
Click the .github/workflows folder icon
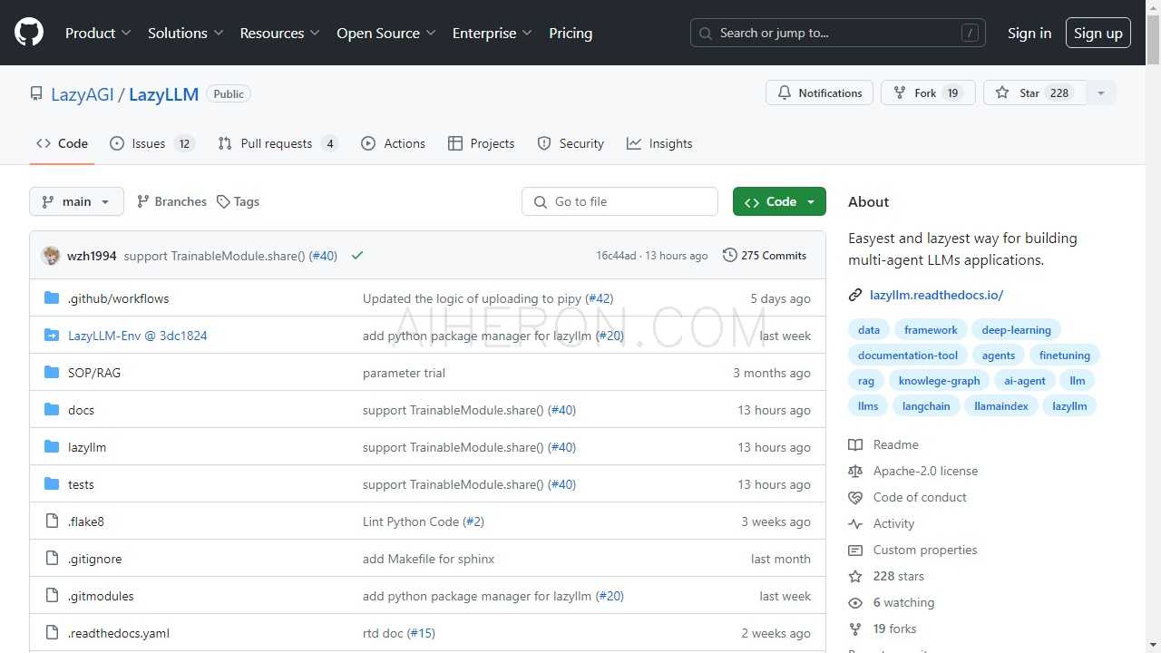tap(52, 298)
